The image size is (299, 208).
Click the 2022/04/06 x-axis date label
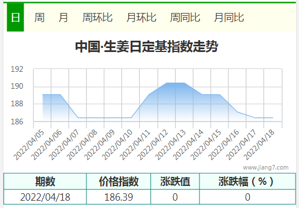pos(46,145)
